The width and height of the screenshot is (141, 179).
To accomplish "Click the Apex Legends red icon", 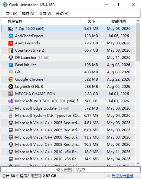I will [11, 43].
